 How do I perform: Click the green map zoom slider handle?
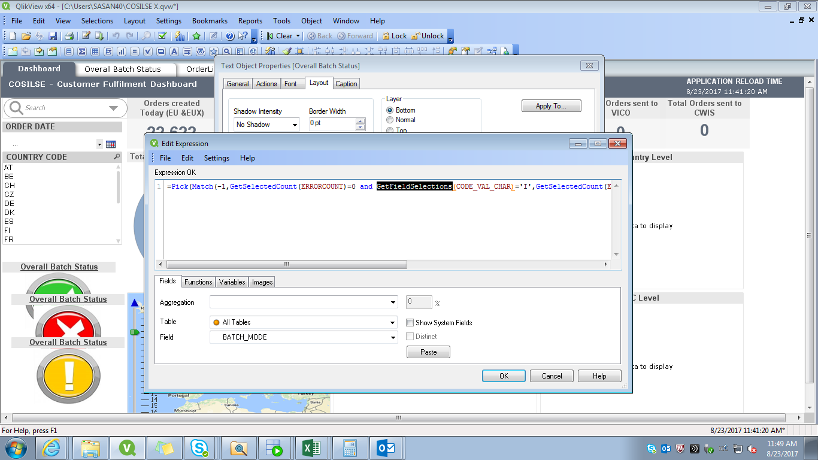tap(135, 332)
